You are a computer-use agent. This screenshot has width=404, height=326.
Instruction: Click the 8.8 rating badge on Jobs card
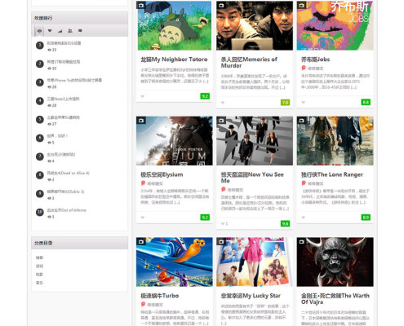pos(366,103)
